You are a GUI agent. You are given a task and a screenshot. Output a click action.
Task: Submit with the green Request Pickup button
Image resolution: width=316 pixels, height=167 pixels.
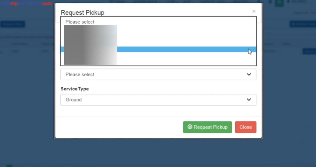(207, 127)
